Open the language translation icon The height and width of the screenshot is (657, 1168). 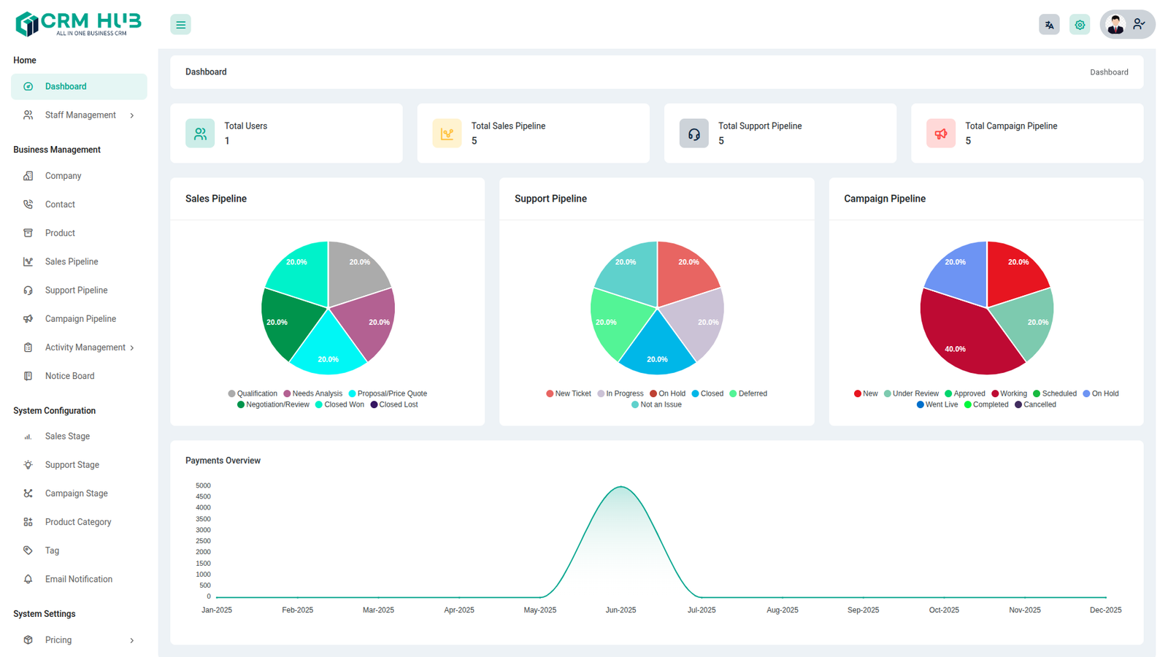[x=1049, y=25]
